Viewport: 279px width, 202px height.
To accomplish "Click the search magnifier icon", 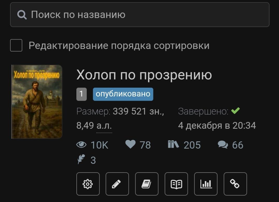I will tap(22, 15).
